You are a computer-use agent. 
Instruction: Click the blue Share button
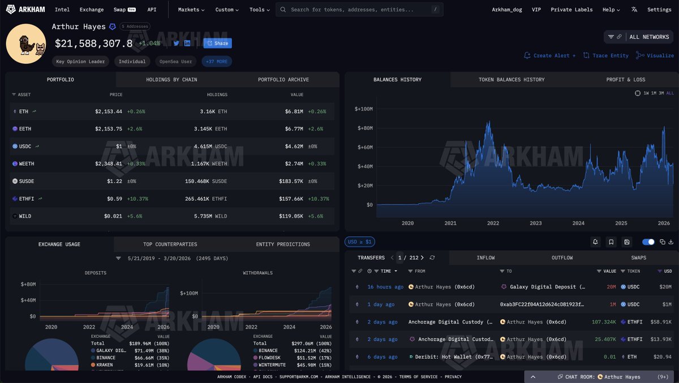click(217, 43)
